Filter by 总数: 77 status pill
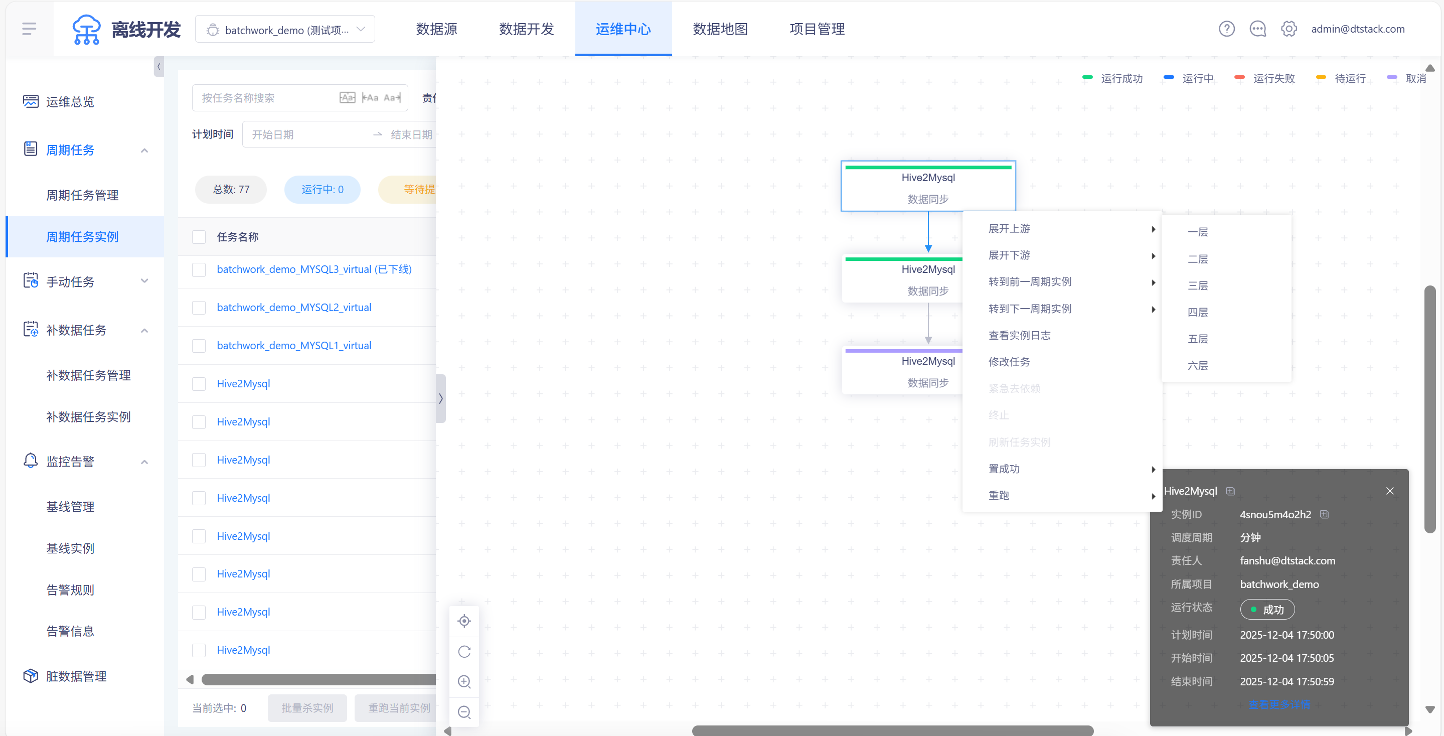The width and height of the screenshot is (1444, 736). (x=231, y=190)
